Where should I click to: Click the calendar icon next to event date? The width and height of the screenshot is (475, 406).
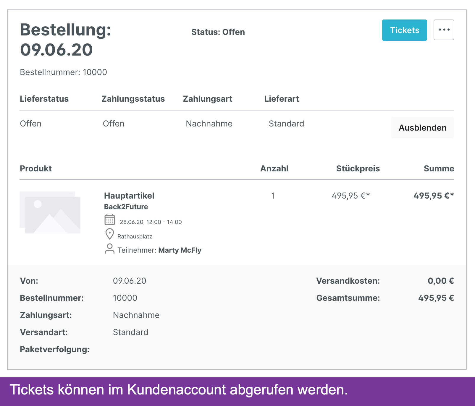click(110, 220)
